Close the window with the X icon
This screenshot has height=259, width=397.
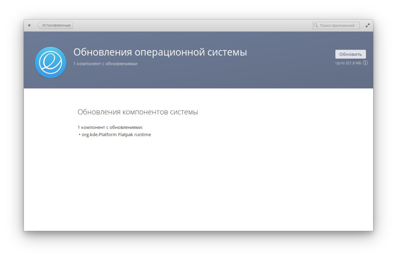tap(29, 25)
